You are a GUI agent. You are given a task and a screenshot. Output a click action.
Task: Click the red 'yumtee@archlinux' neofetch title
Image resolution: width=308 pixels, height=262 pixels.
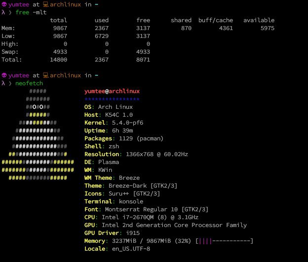pyautogui.click(x=112, y=91)
